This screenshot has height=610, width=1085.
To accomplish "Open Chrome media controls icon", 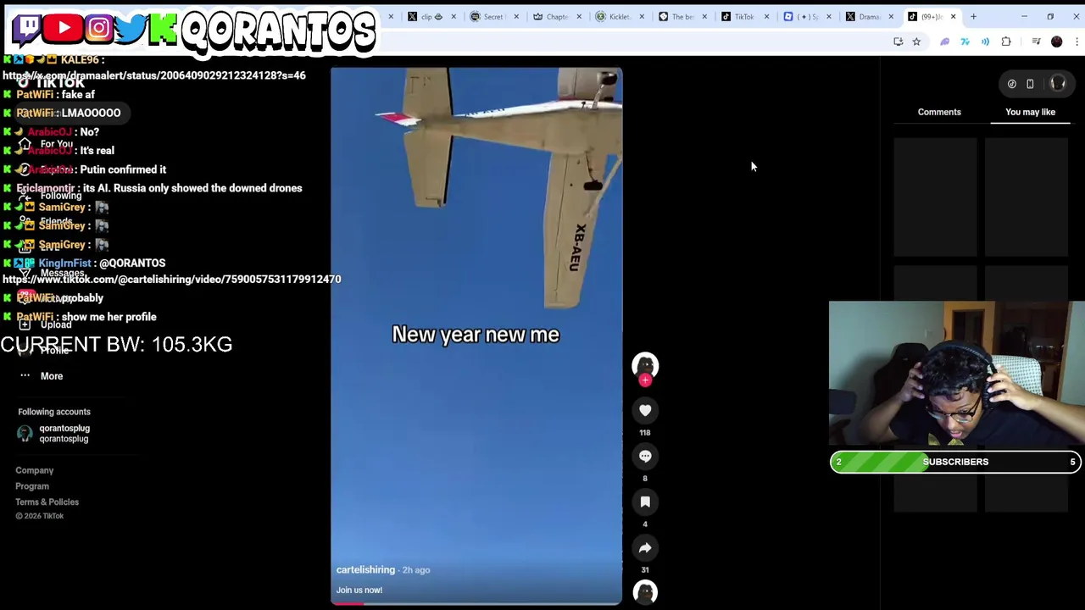I will point(1036,42).
